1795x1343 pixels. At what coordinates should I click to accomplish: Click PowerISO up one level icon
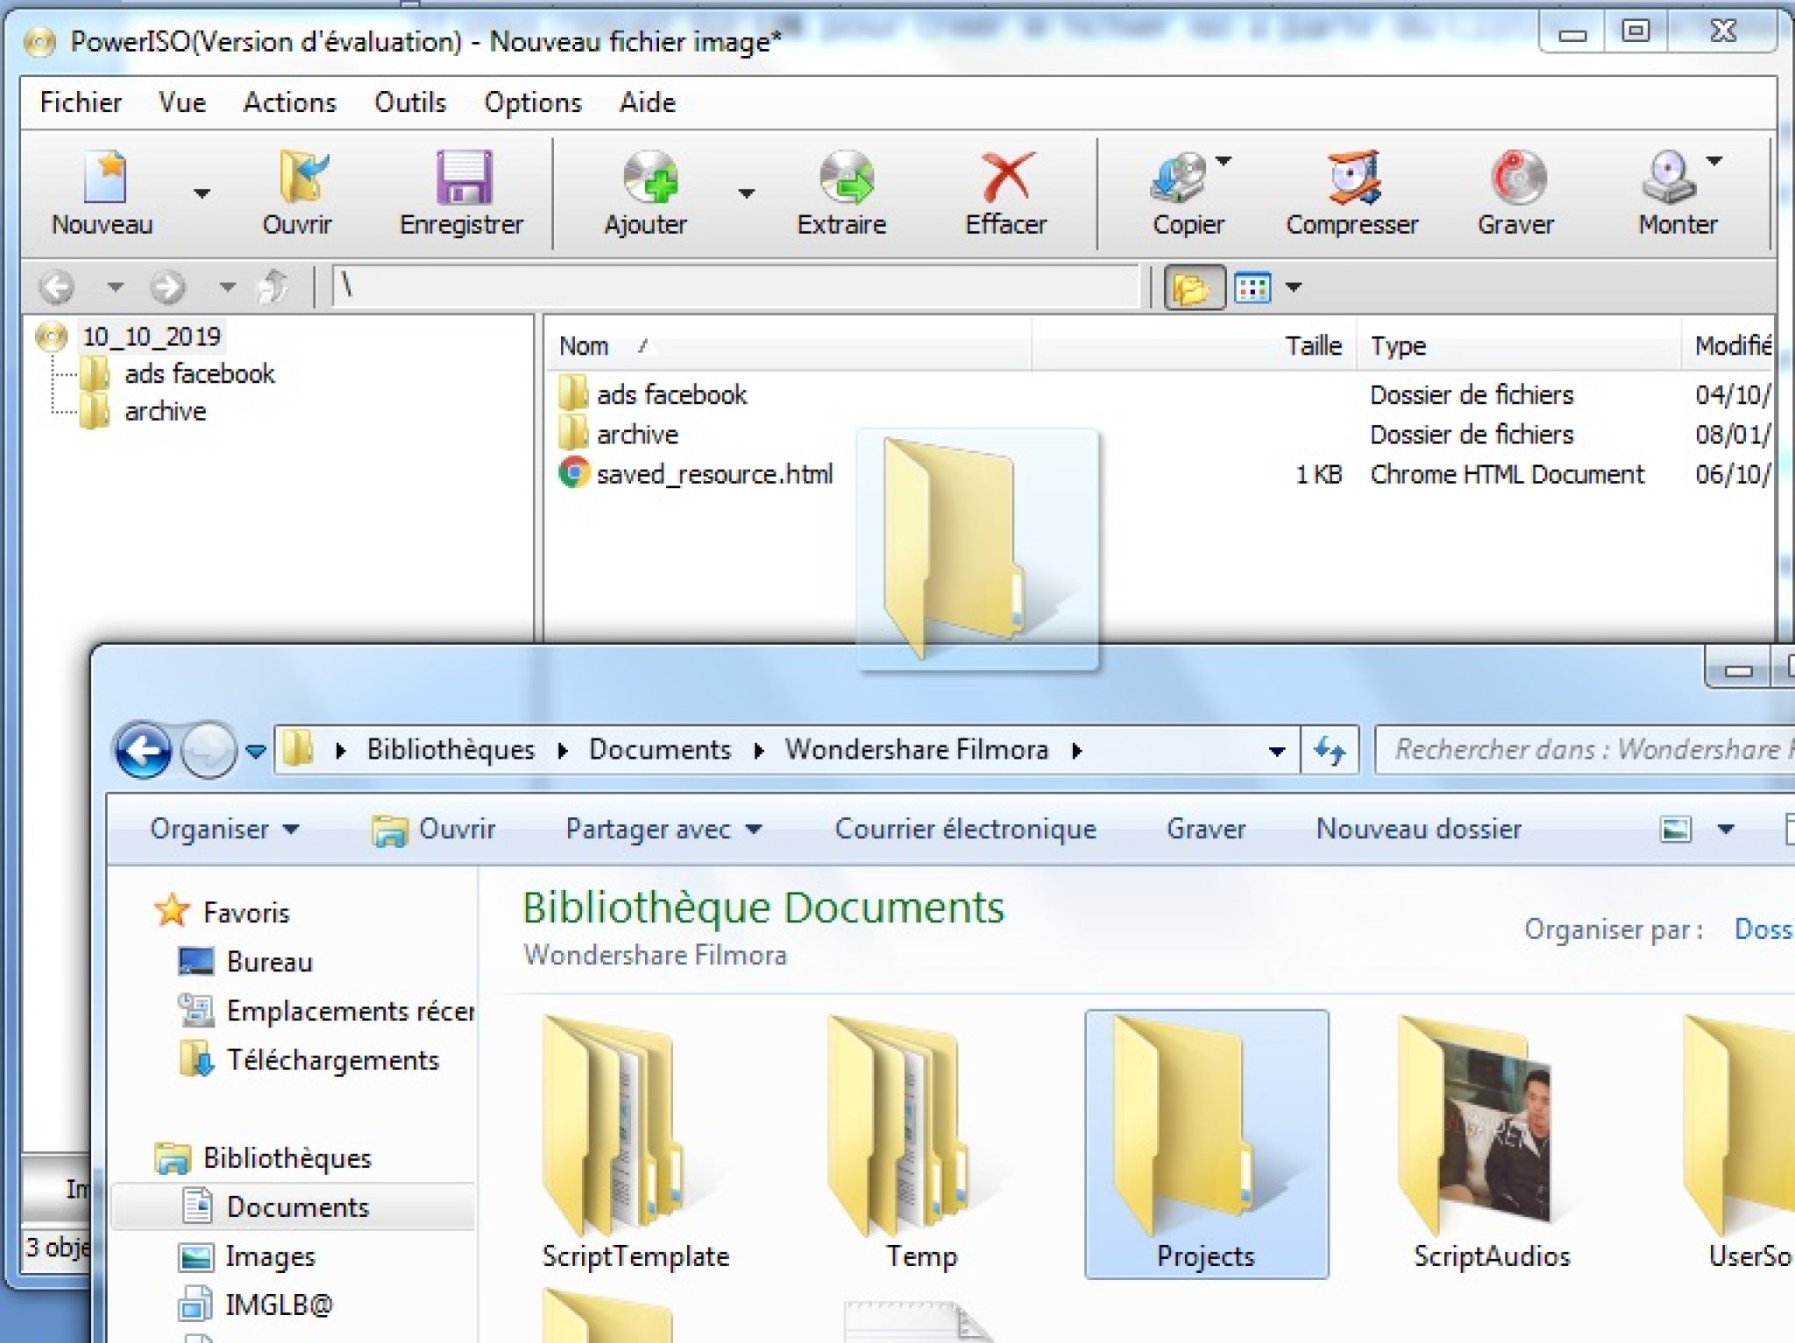coord(273,286)
